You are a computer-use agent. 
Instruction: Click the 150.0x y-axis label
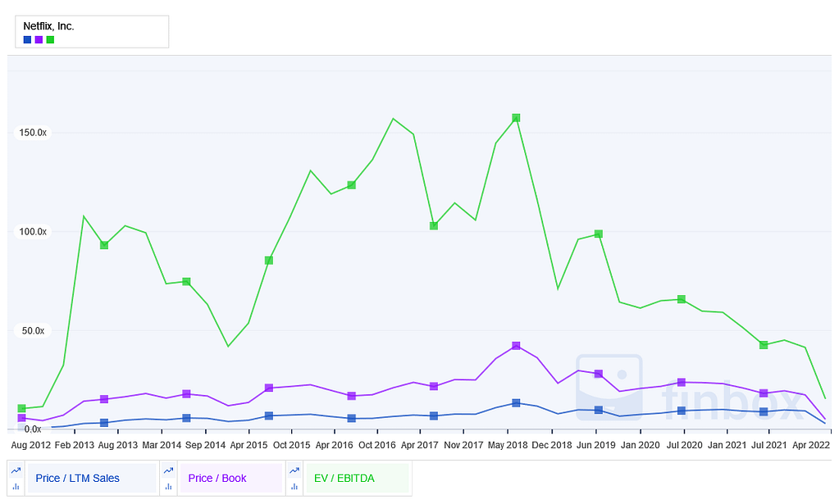[x=33, y=133]
